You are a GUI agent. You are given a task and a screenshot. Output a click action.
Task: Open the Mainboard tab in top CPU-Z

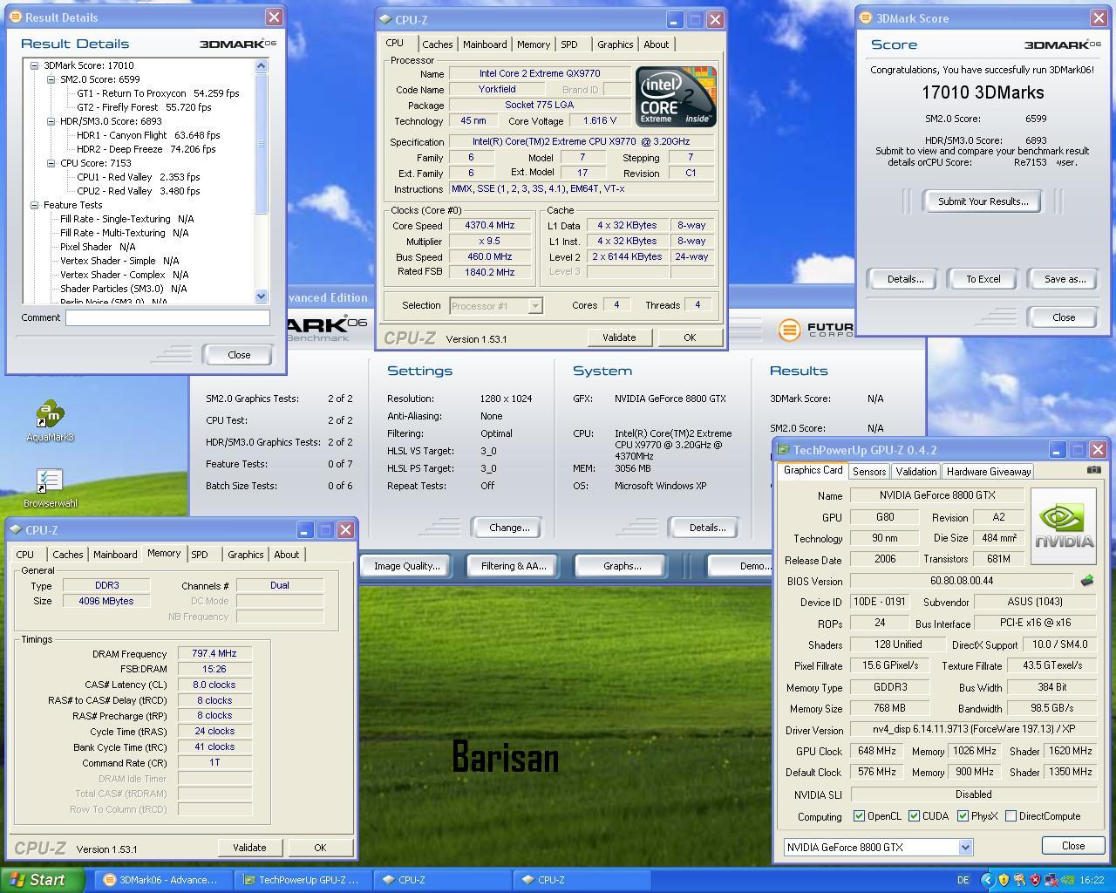tap(485, 44)
